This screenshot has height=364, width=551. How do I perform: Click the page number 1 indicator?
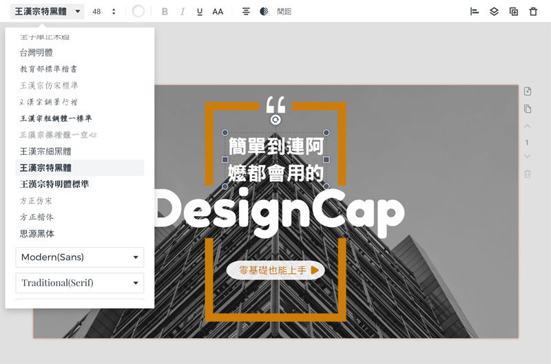[527, 142]
